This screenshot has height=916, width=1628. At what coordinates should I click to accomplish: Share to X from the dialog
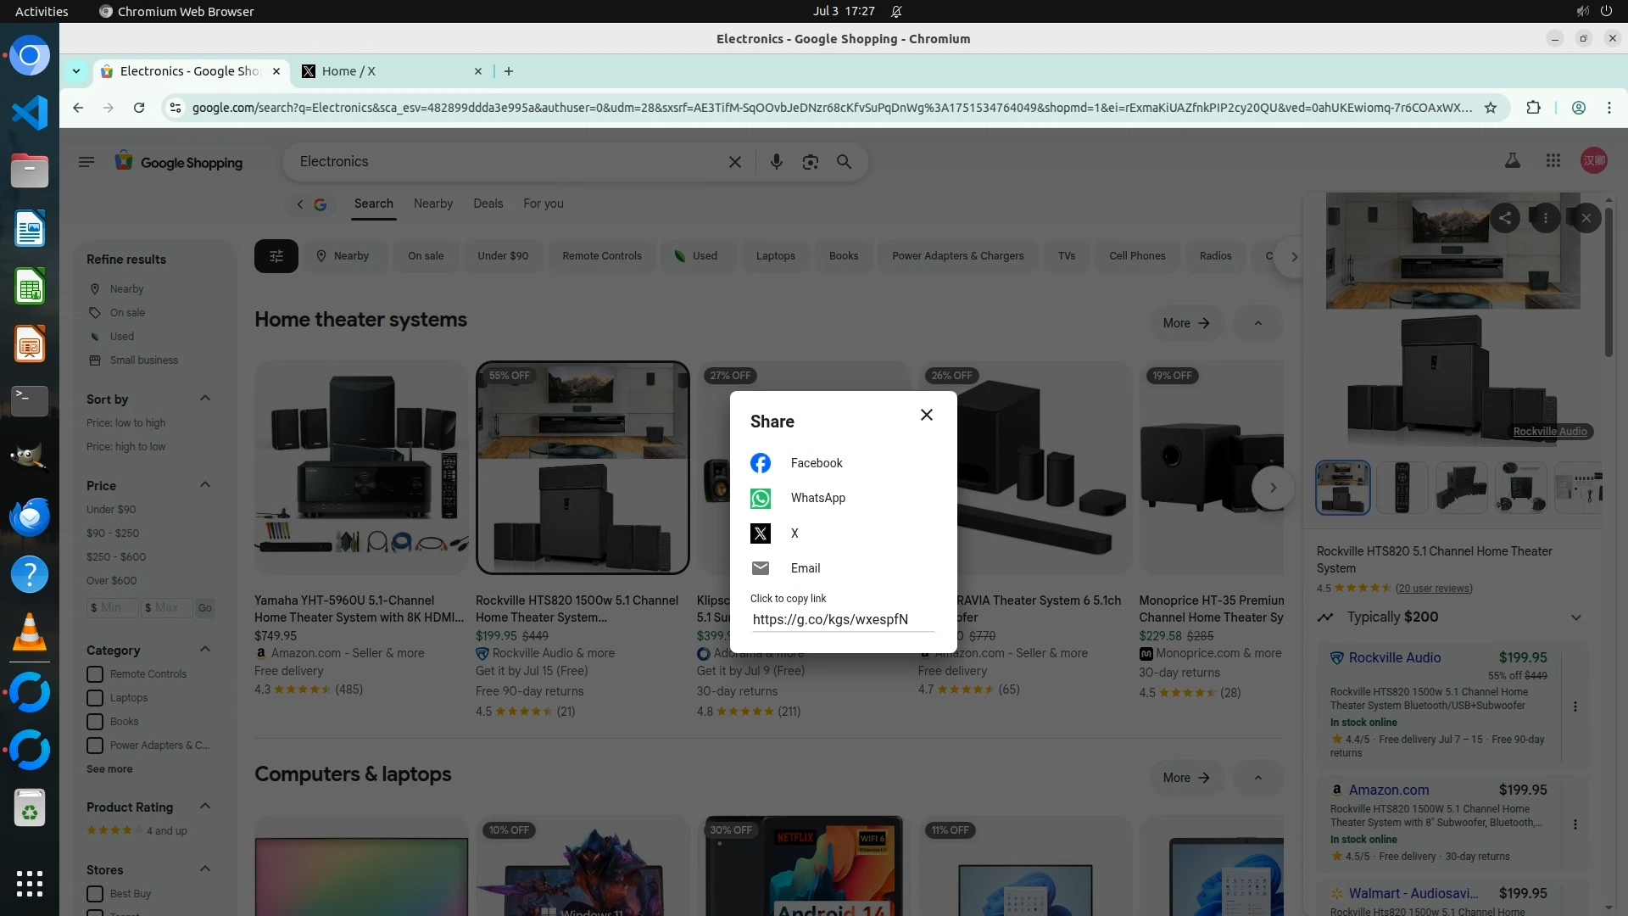coord(794,533)
